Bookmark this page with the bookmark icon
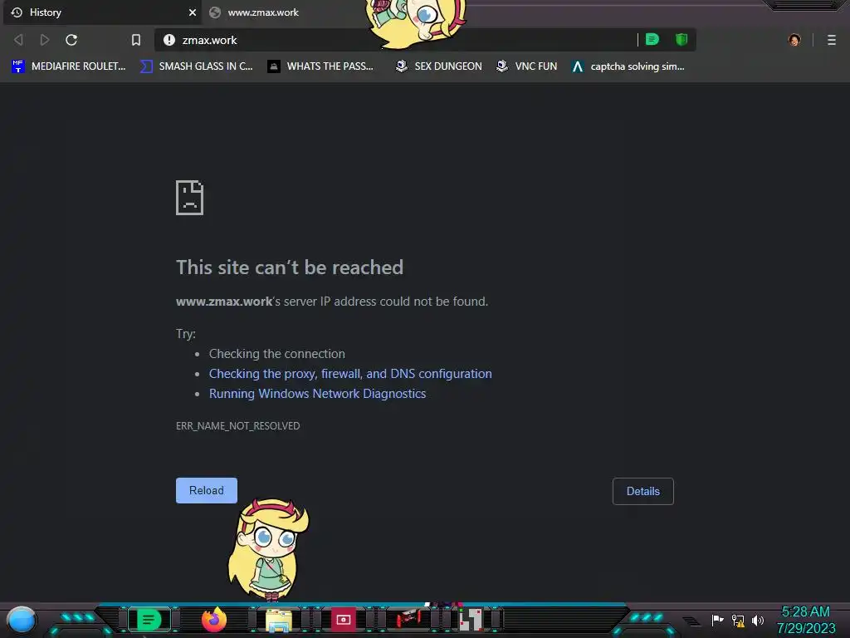 (136, 40)
